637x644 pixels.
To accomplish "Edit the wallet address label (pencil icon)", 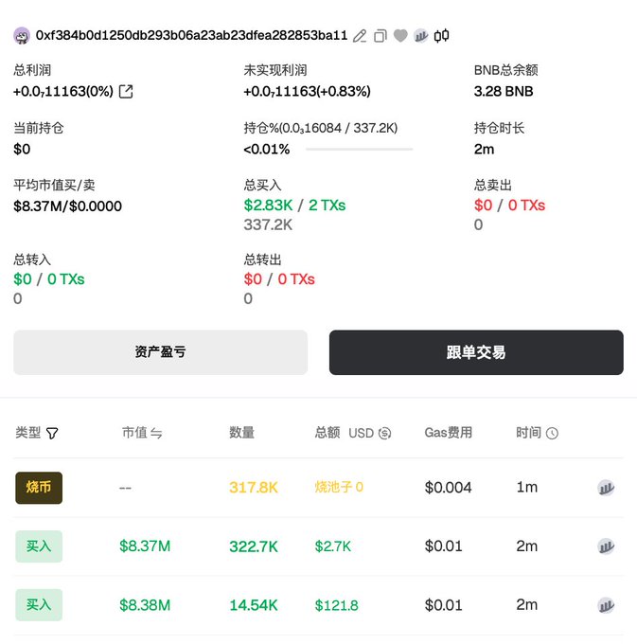I will tap(360, 36).
